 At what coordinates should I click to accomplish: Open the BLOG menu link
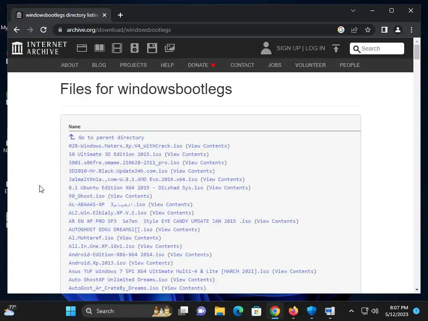pos(99,65)
